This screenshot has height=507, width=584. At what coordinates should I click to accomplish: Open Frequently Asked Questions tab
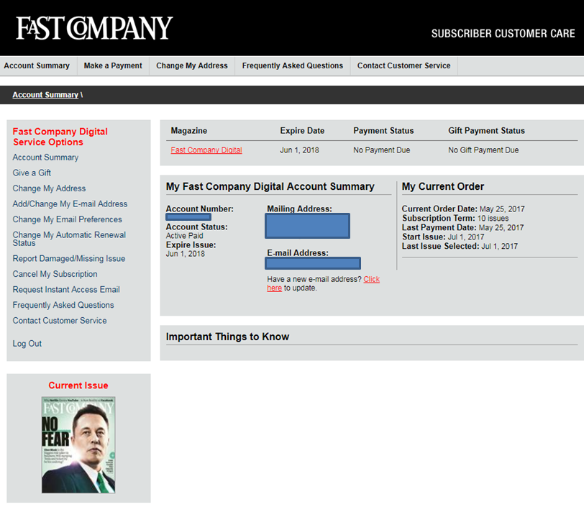click(x=292, y=65)
